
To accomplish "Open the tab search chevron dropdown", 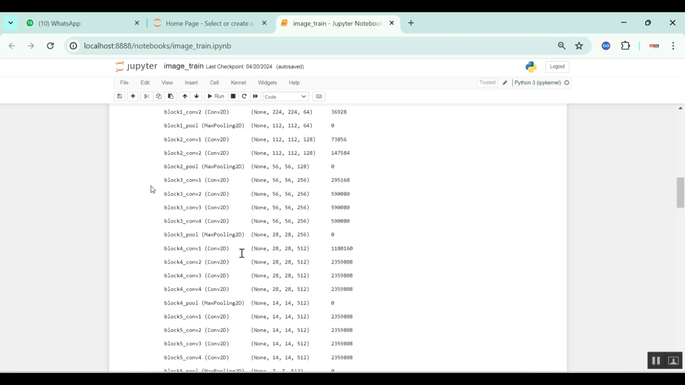I will tap(11, 23).
